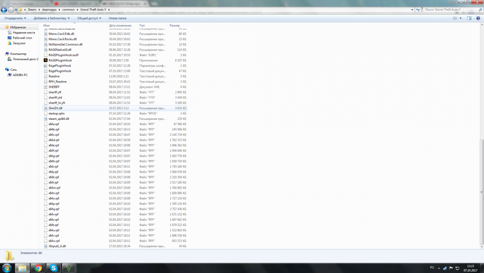Go back with the Explorer back arrow
Screen dimensions: 484x273
point(4,10)
